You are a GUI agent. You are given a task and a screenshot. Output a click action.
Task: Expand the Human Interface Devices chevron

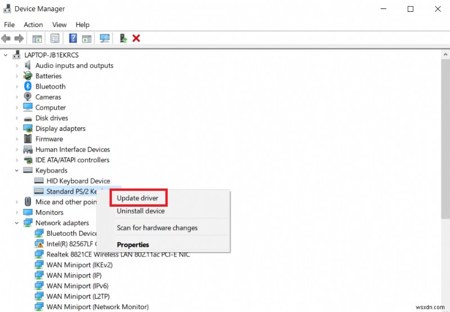[x=17, y=149]
